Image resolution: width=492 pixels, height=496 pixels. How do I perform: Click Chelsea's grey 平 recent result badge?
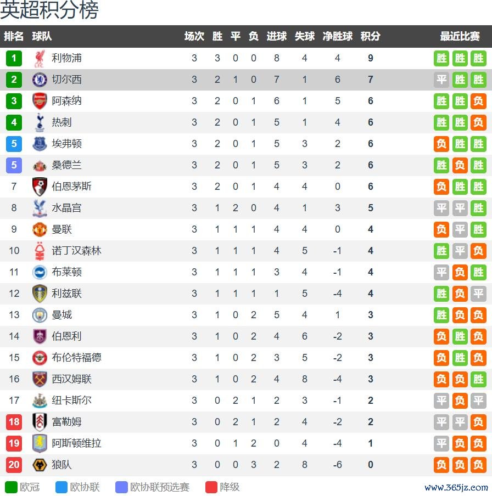441,80
